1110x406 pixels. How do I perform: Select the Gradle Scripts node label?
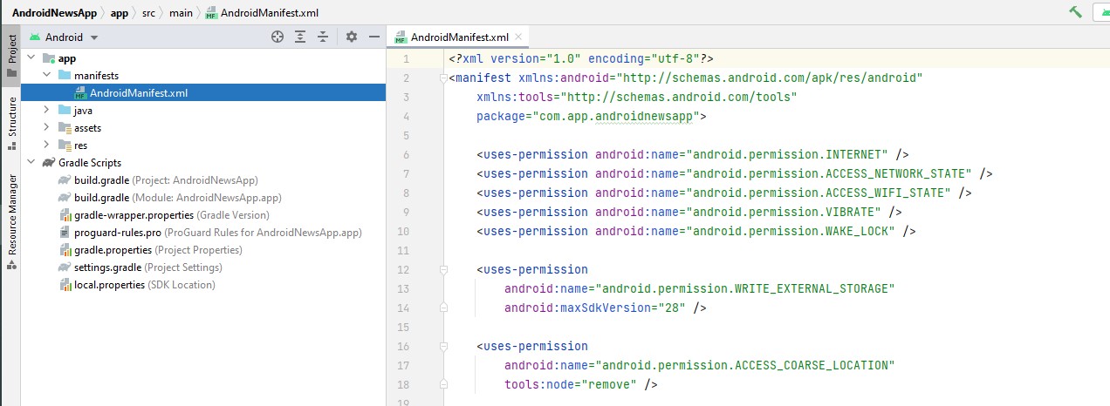pos(90,163)
